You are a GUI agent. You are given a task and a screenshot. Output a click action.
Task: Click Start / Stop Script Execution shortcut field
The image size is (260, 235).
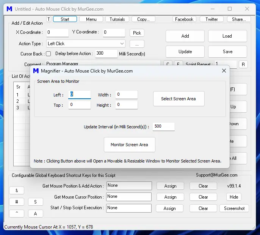tap(129, 208)
